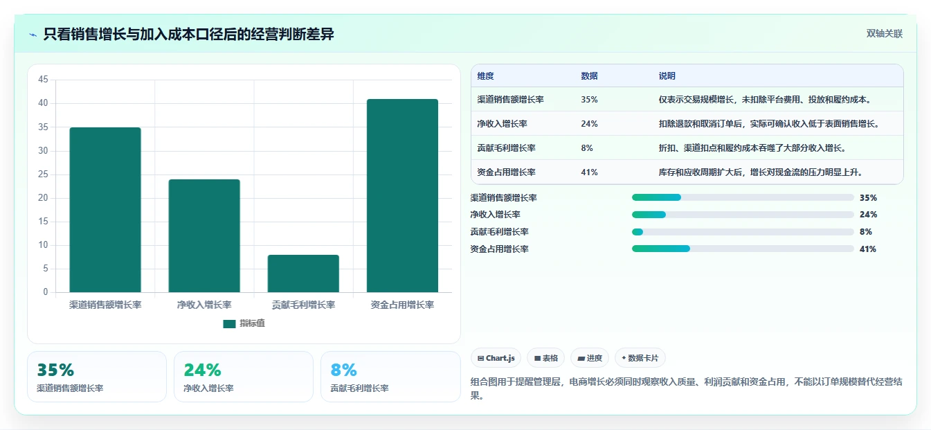Click the progress list label 贡献毛利增长率
Screen dimensions: 931x430
(x=499, y=232)
